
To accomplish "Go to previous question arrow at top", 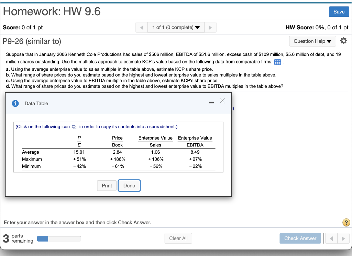I will (x=142, y=28).
